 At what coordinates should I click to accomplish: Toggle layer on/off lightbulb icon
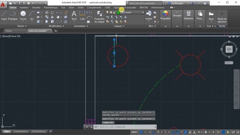[107, 12]
